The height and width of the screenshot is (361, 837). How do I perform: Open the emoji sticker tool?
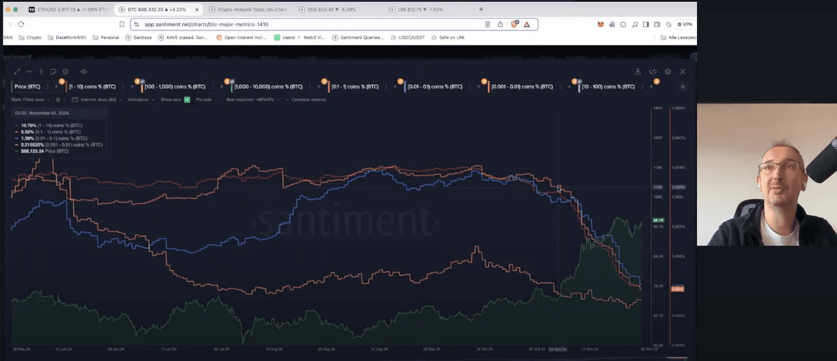click(65, 71)
